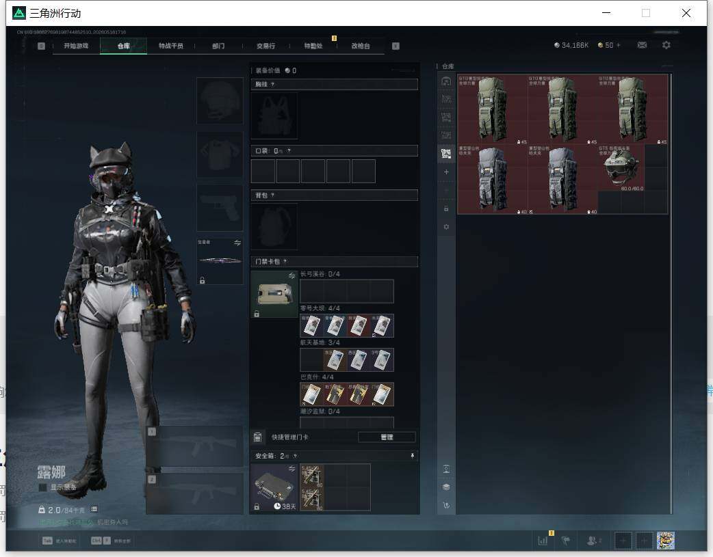Open the settings gear in top bar
This screenshot has height=557, width=713.
[x=666, y=45]
